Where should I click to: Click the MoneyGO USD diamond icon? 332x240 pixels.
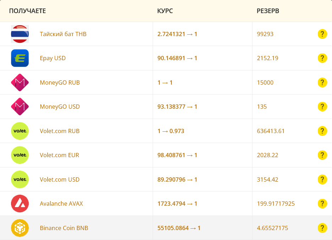20,107
